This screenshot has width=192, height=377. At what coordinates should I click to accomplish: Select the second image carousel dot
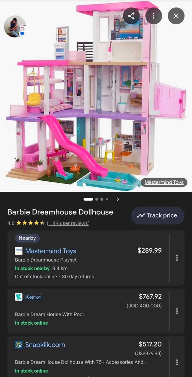pyautogui.click(x=97, y=199)
